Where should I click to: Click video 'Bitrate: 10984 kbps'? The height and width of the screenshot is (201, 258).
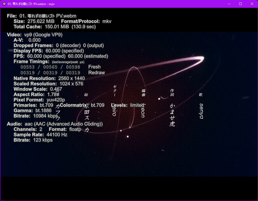click(x=36, y=116)
